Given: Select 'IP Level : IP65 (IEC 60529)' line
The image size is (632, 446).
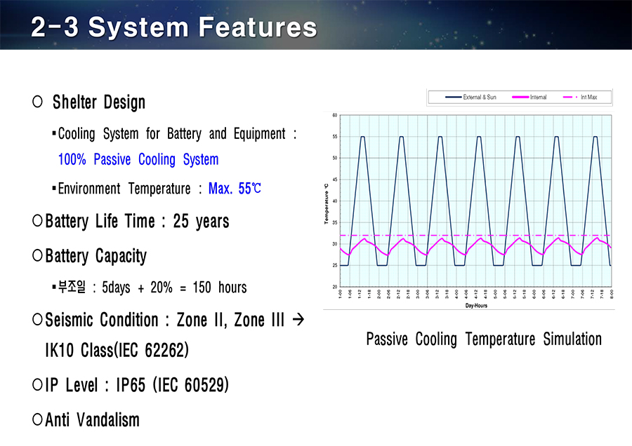Looking at the screenshot, I should [137, 385].
